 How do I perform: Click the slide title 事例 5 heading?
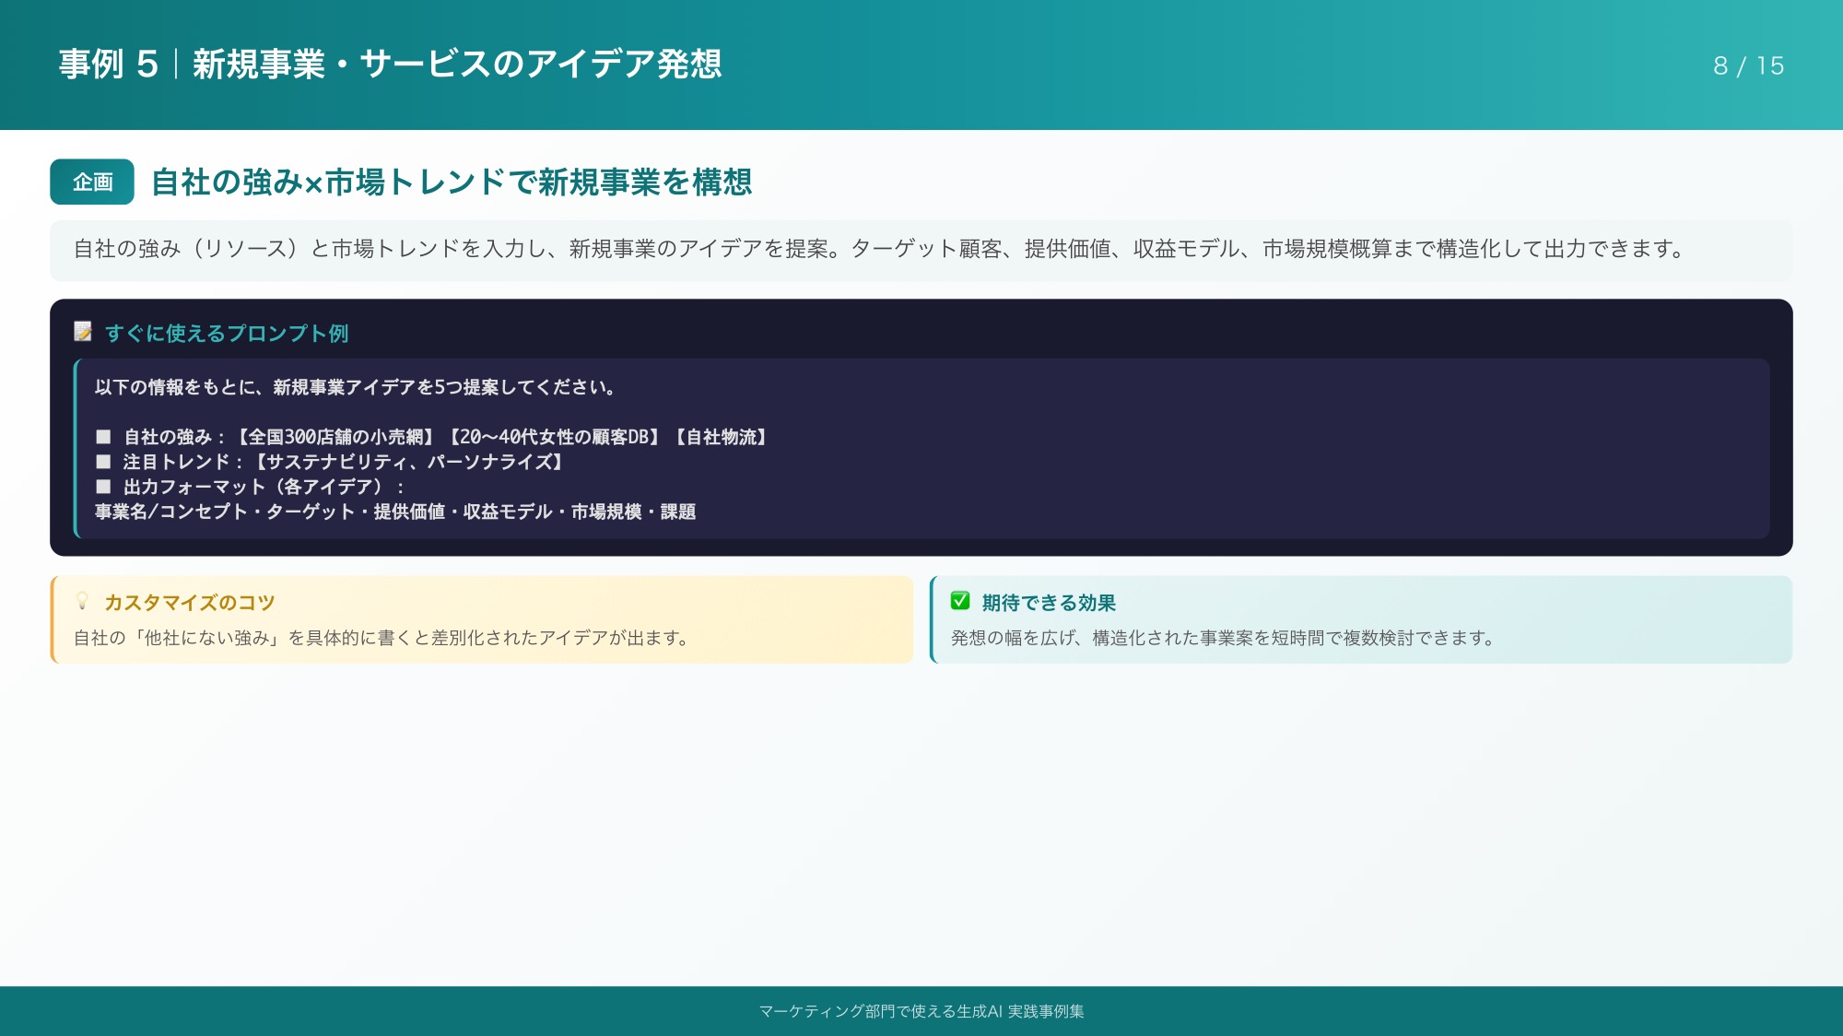390,65
